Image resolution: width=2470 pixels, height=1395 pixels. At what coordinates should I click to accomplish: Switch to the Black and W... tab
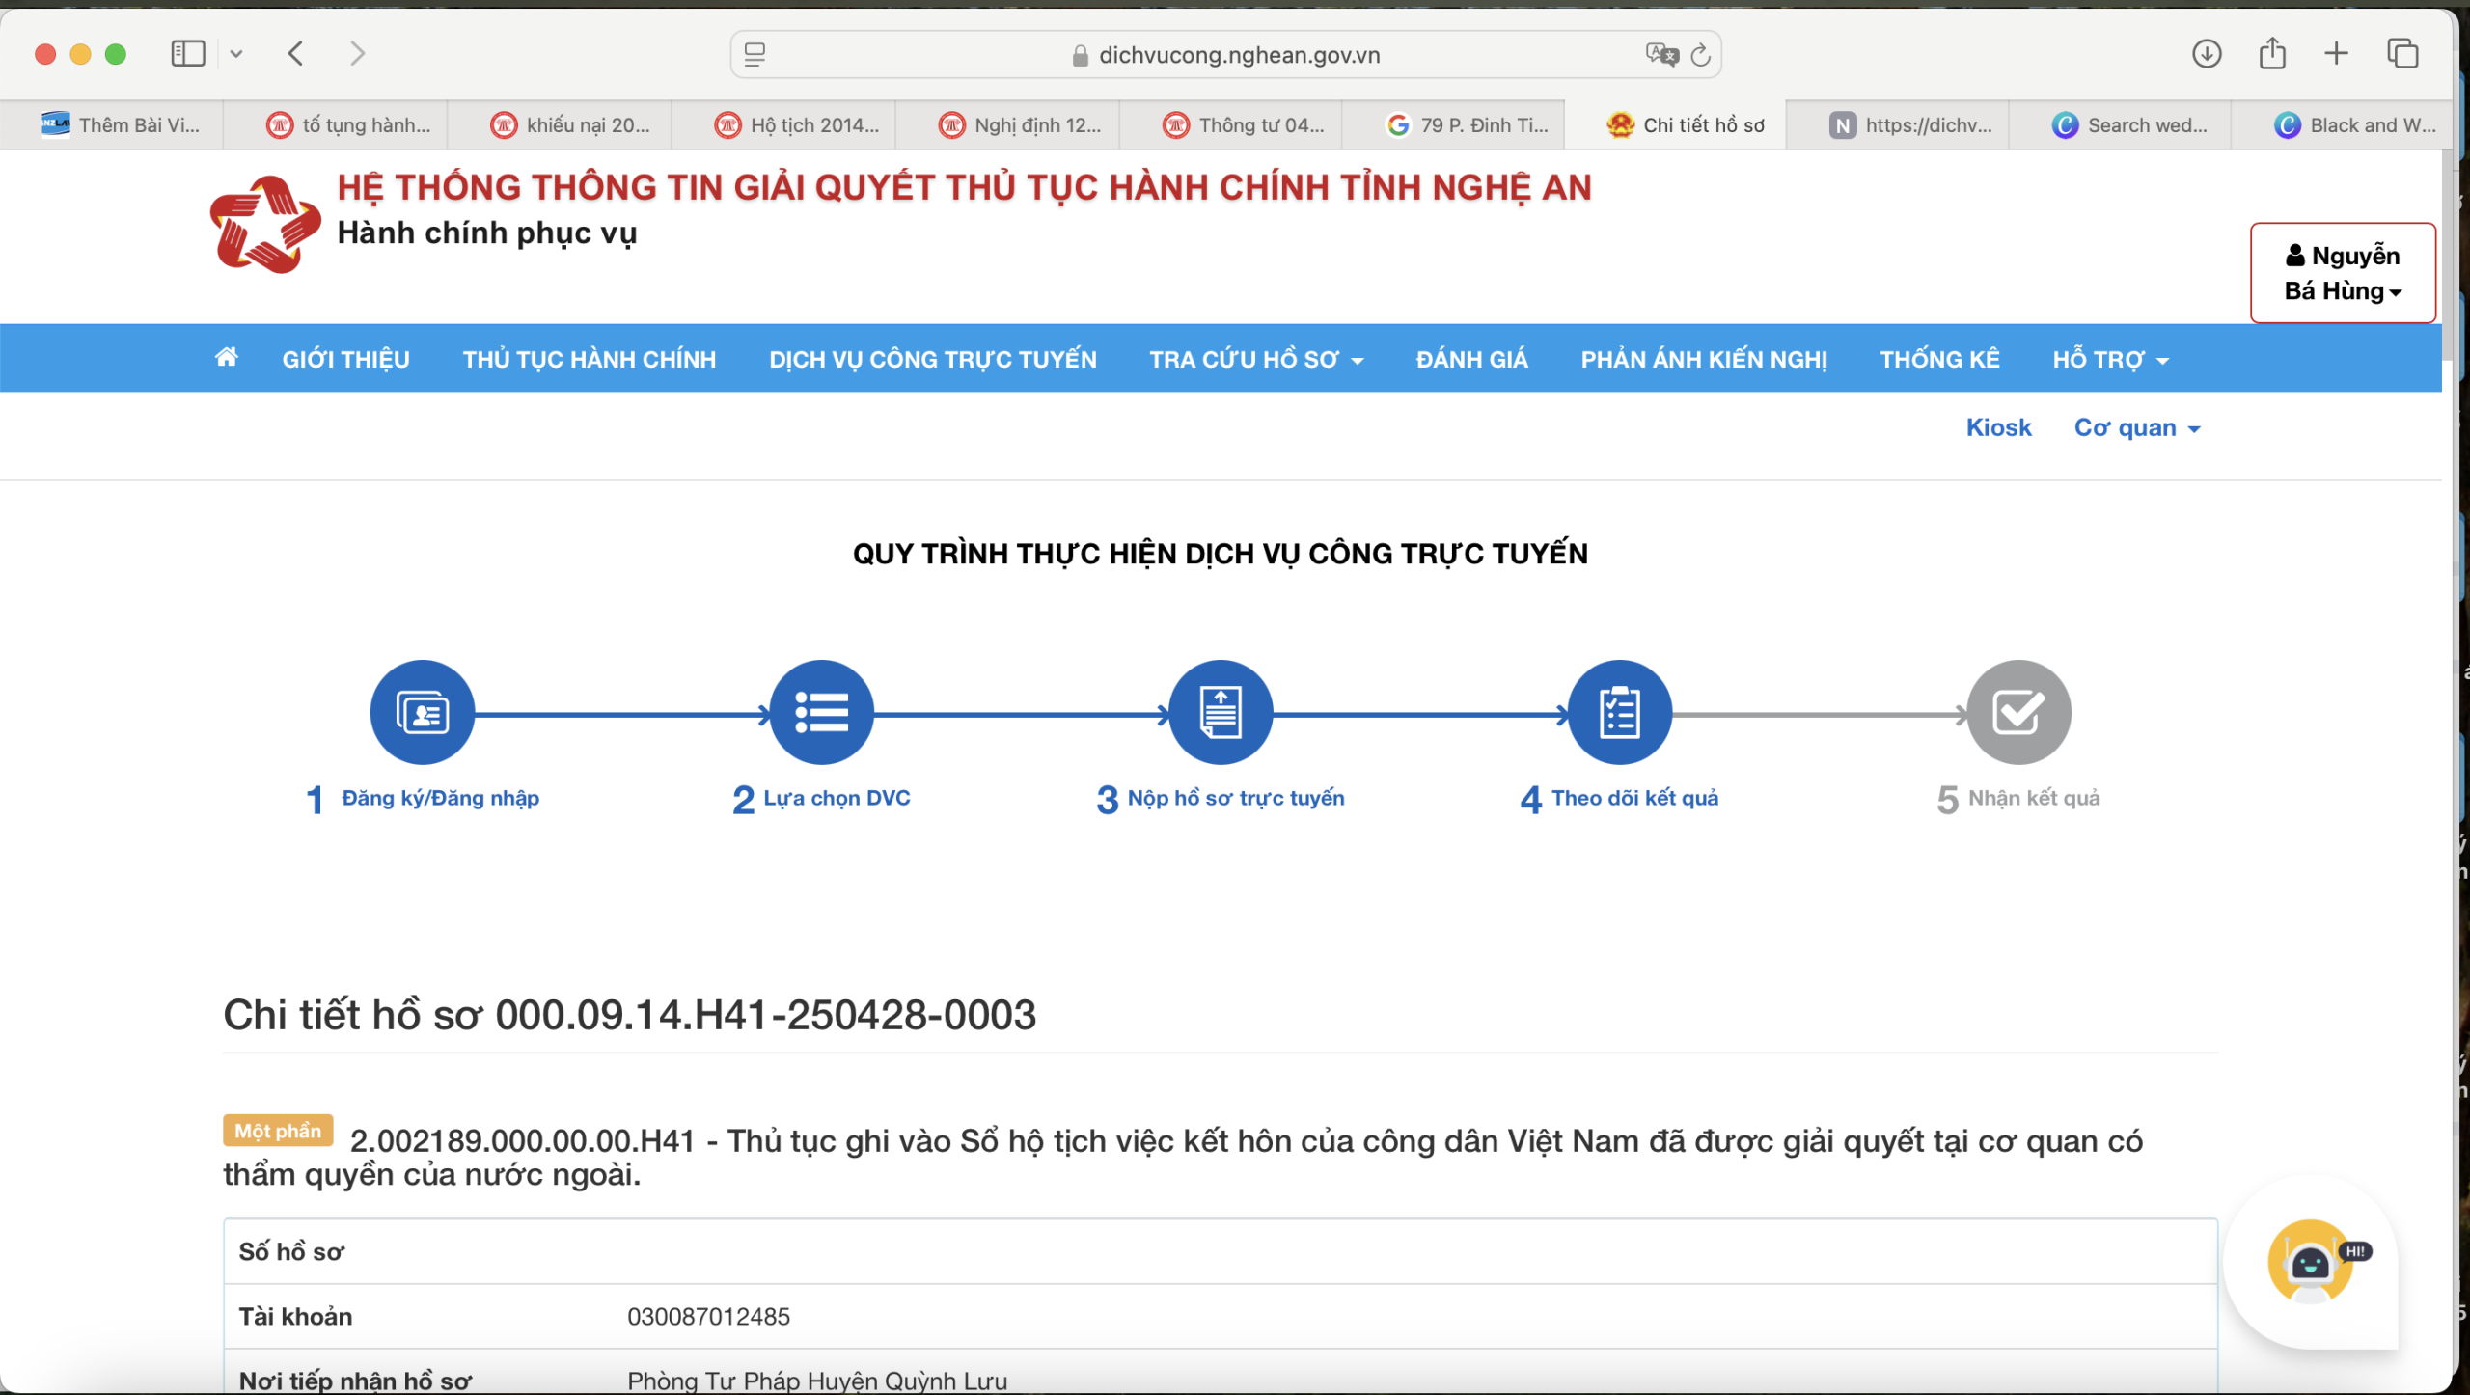pyautogui.click(x=2343, y=124)
